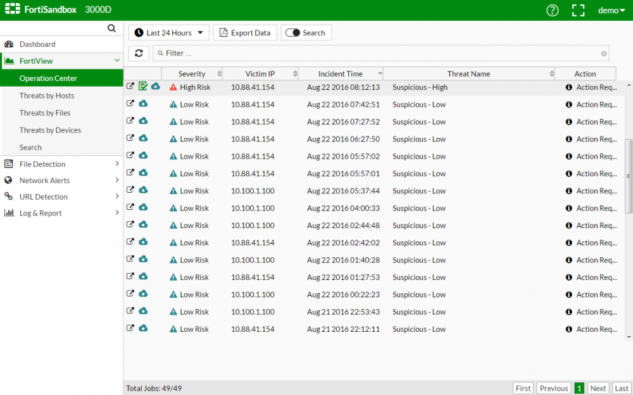The image size is (633, 395).
Task: Expand the Log & Report menu
Action: click(61, 213)
